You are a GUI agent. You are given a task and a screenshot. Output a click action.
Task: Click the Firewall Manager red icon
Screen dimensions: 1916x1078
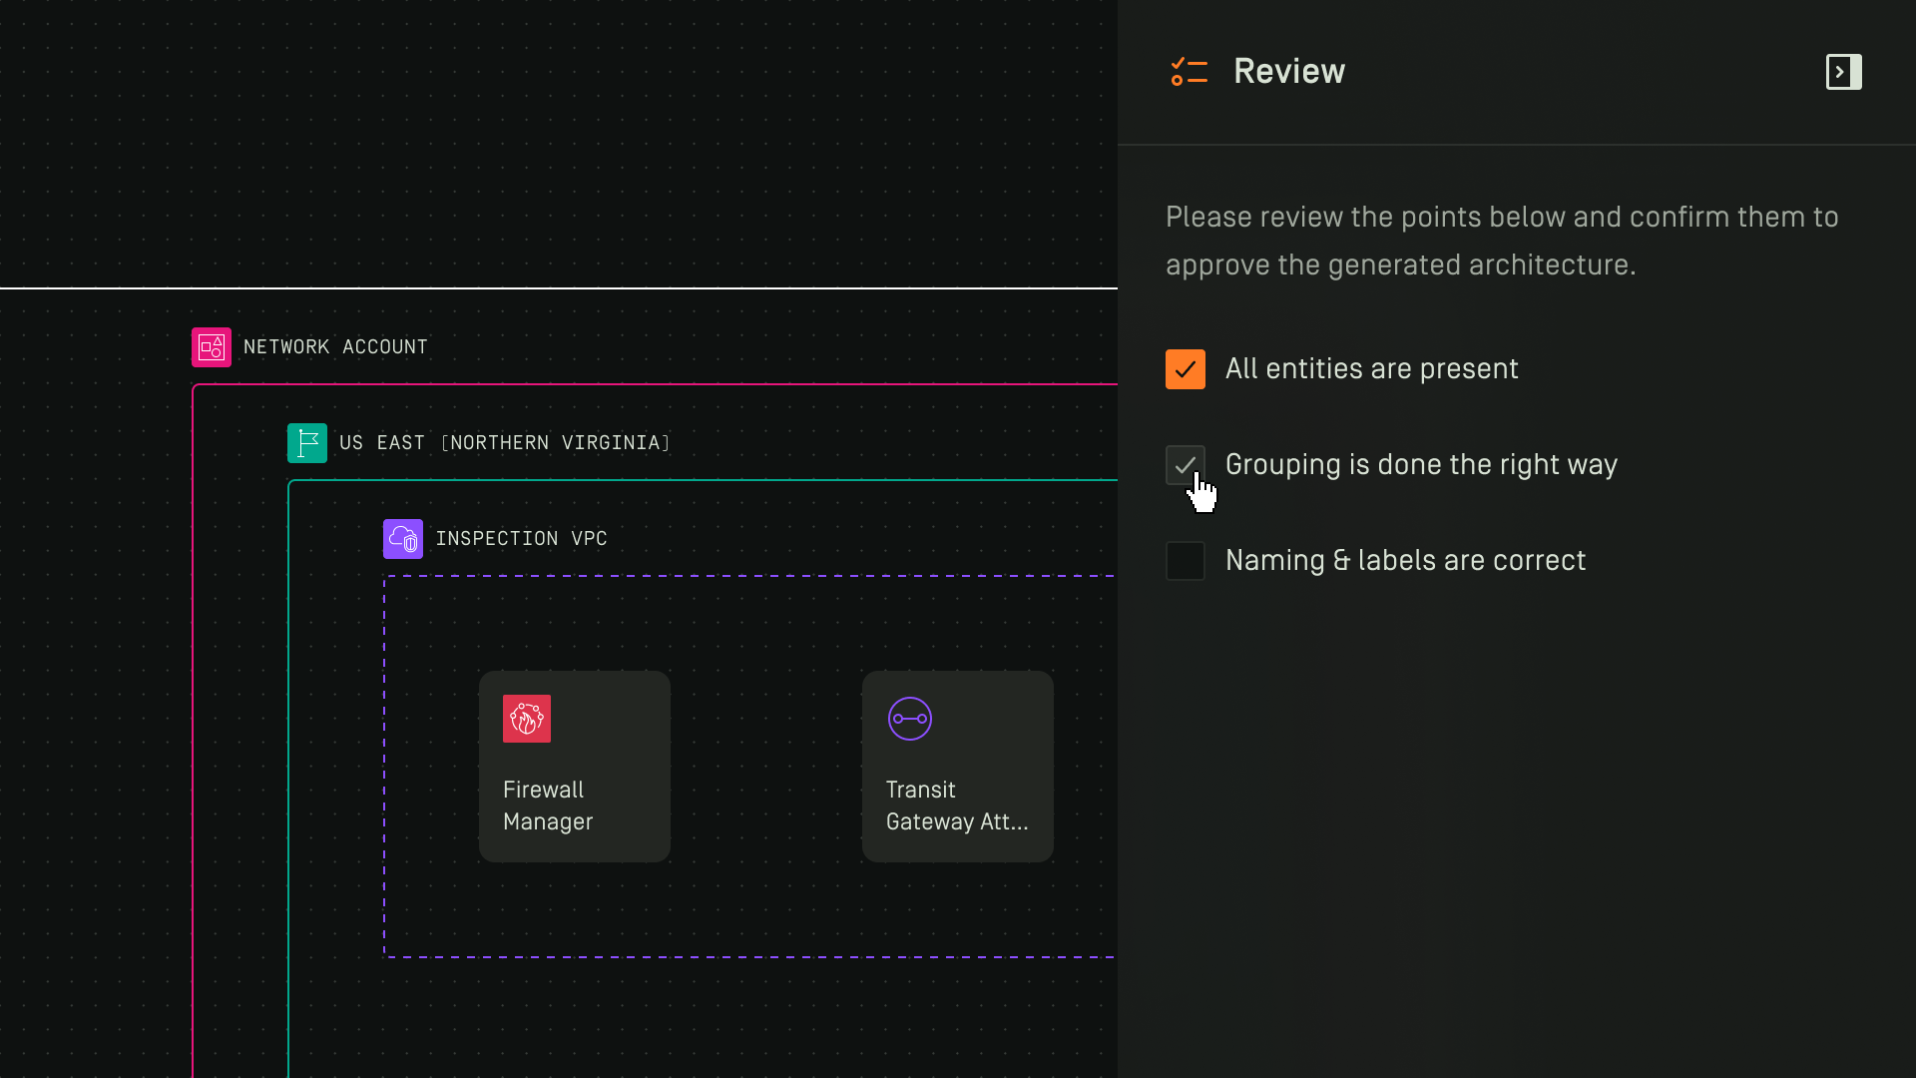tap(527, 719)
